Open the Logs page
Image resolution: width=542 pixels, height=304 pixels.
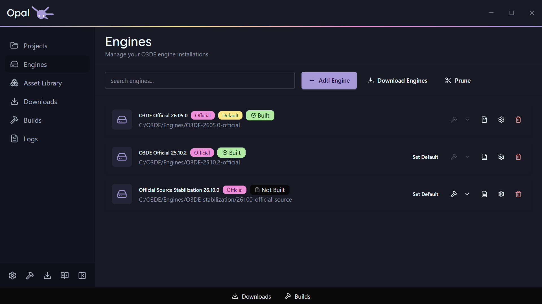coord(47,139)
